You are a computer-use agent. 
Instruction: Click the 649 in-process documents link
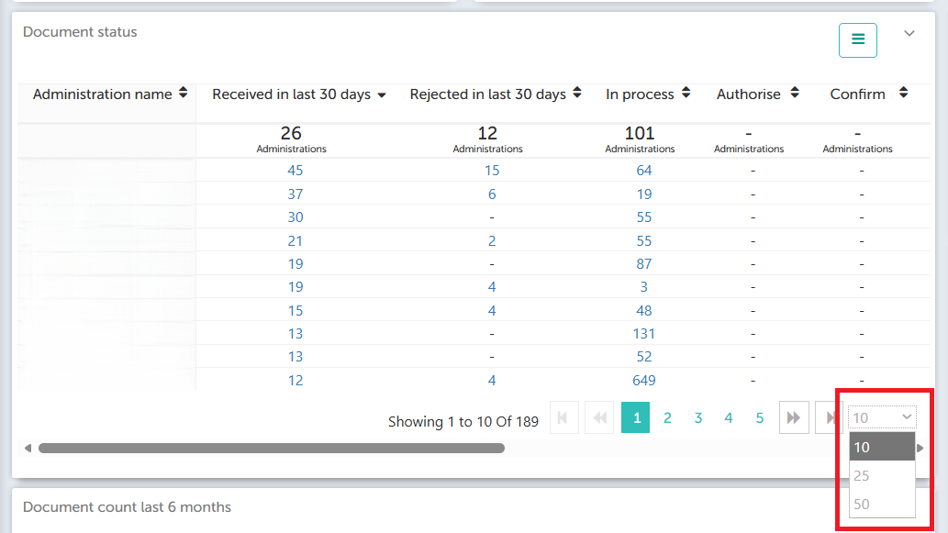[643, 380]
